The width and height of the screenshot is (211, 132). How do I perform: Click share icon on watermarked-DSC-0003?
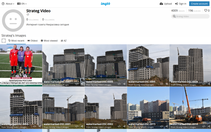(x=40, y=126)
